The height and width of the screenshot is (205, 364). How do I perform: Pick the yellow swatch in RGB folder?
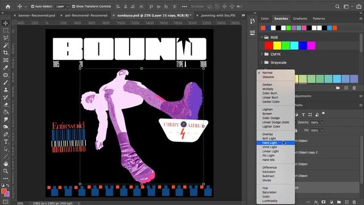(x=277, y=46)
